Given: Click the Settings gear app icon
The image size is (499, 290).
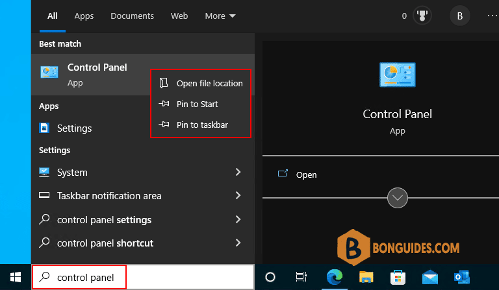Looking at the screenshot, I should pyautogui.click(x=44, y=128).
